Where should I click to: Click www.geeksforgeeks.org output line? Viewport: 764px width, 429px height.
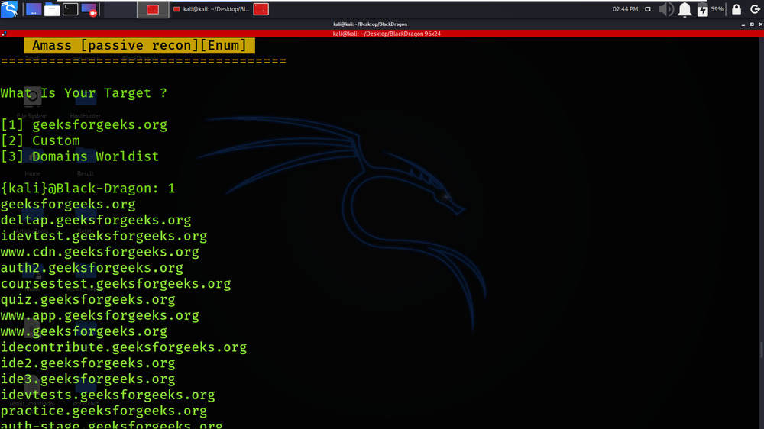point(84,331)
